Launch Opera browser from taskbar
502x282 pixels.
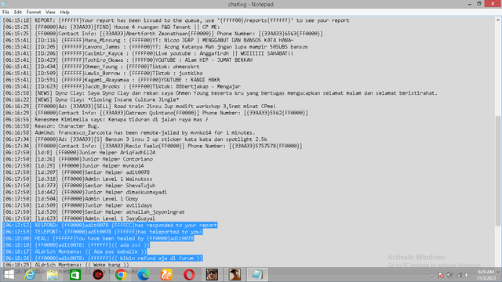click(189, 275)
